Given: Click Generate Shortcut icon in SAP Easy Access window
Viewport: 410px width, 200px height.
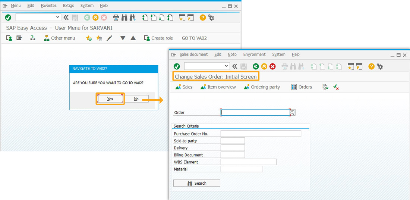Looking at the screenshot, I should click(190, 18).
